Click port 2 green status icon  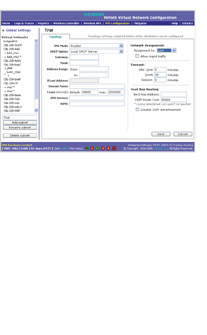(x=98, y=148)
